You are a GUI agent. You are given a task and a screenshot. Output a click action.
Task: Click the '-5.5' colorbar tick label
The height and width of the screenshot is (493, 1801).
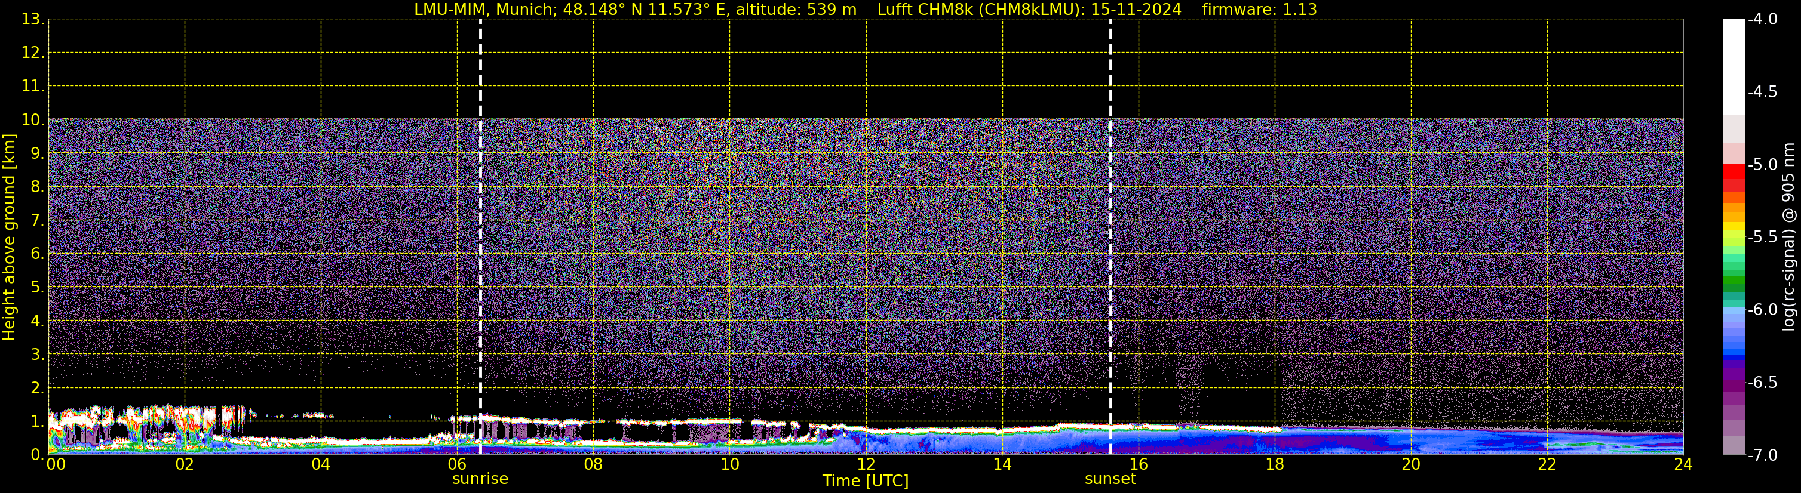pos(1762,238)
